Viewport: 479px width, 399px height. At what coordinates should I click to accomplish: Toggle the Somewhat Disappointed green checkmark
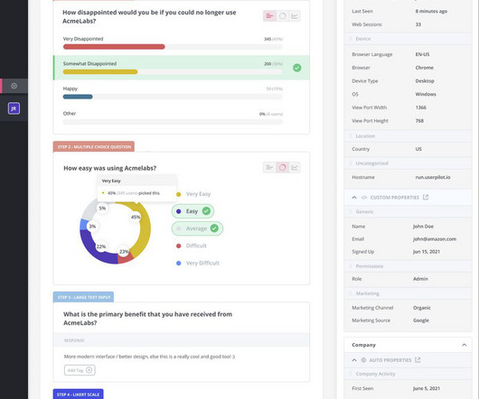click(297, 68)
